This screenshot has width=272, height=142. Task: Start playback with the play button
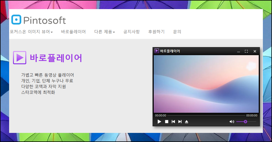coord(159,122)
